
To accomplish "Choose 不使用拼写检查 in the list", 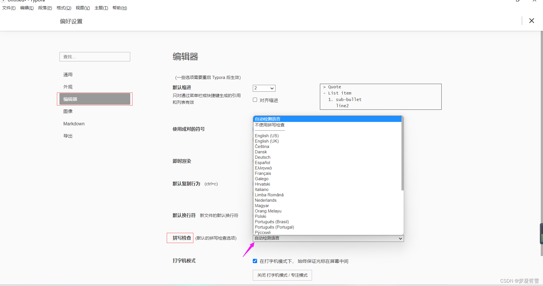I will pyautogui.click(x=269, y=125).
